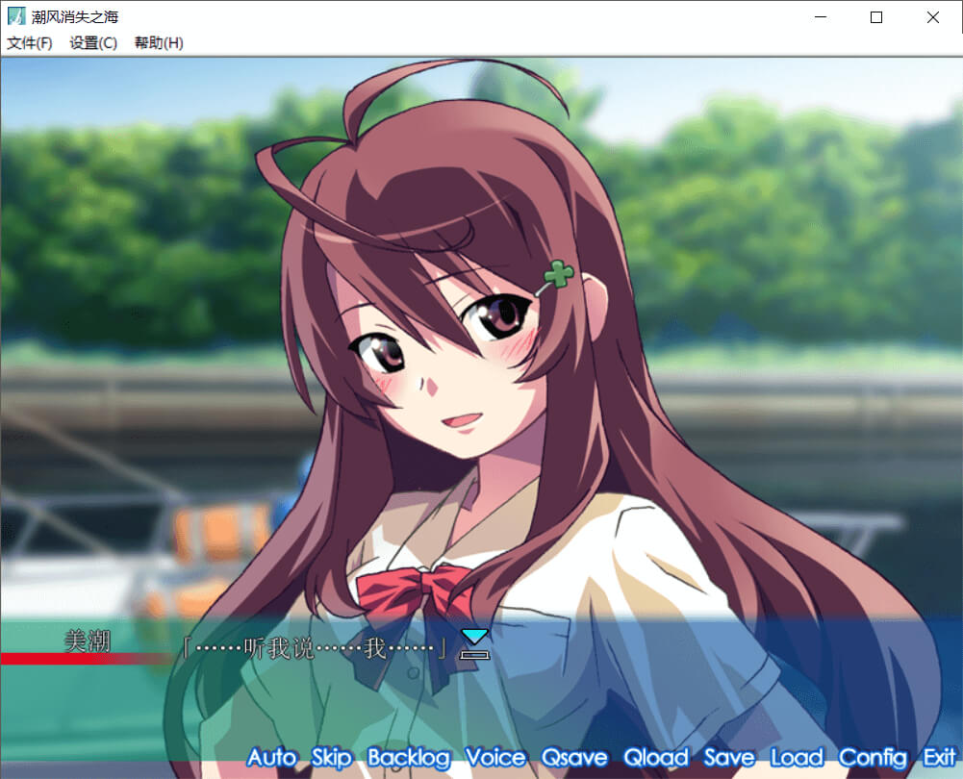
Task: Open the Load screen
Action: [x=797, y=757]
